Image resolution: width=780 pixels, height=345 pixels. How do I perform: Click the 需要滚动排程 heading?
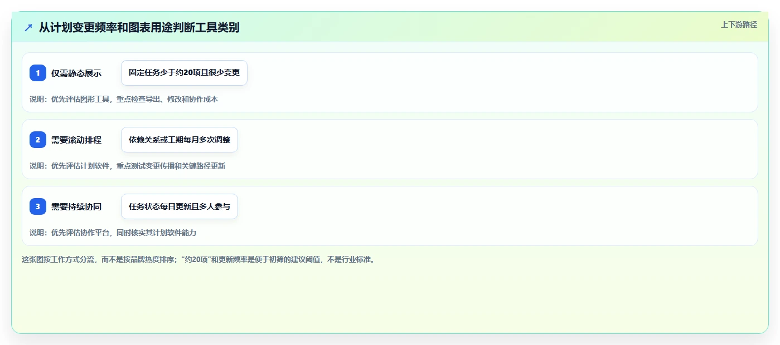point(76,140)
